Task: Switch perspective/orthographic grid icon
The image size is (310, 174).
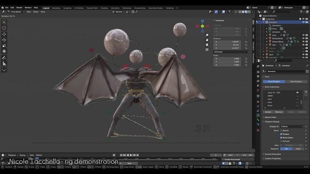Action: pyautogui.click(x=207, y=50)
